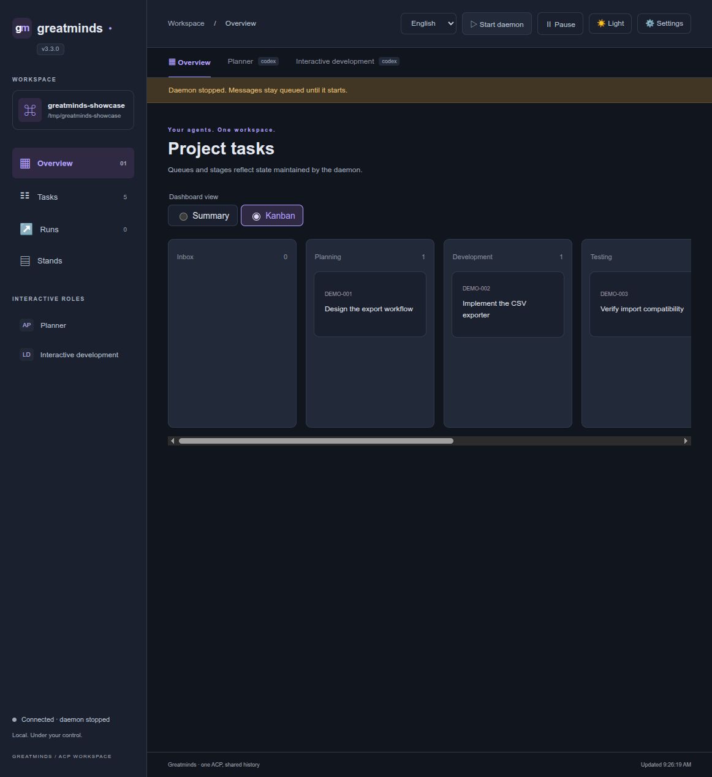Click the Updated 9:26:19 AM timestamp
The width and height of the screenshot is (712, 777).
pyautogui.click(x=666, y=765)
